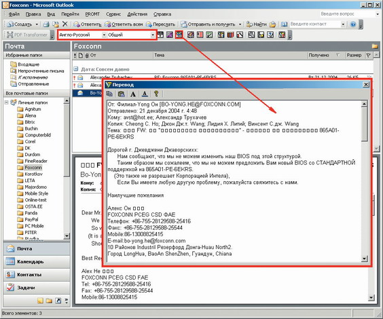Click the underlined A font icon
This screenshot has height=319, width=383.
(x=145, y=94)
